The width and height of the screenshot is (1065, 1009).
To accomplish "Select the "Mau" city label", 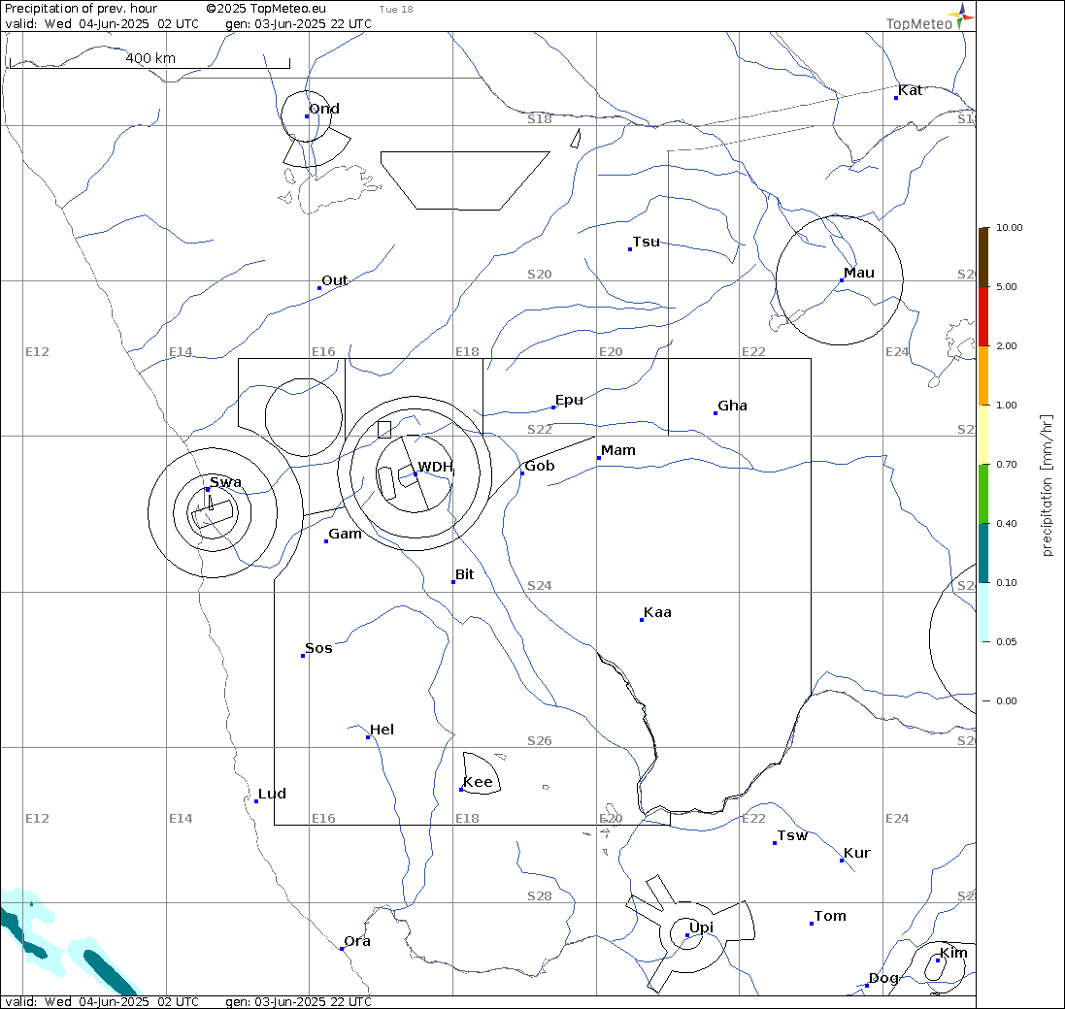I will [x=859, y=273].
